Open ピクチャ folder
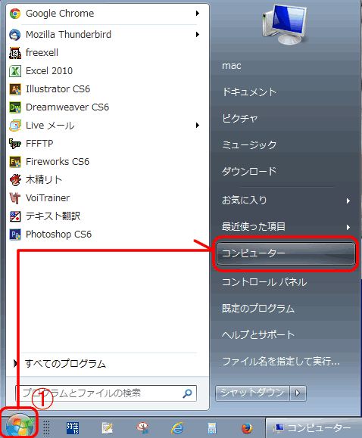Viewport: 362px width, 438px height. (239, 119)
